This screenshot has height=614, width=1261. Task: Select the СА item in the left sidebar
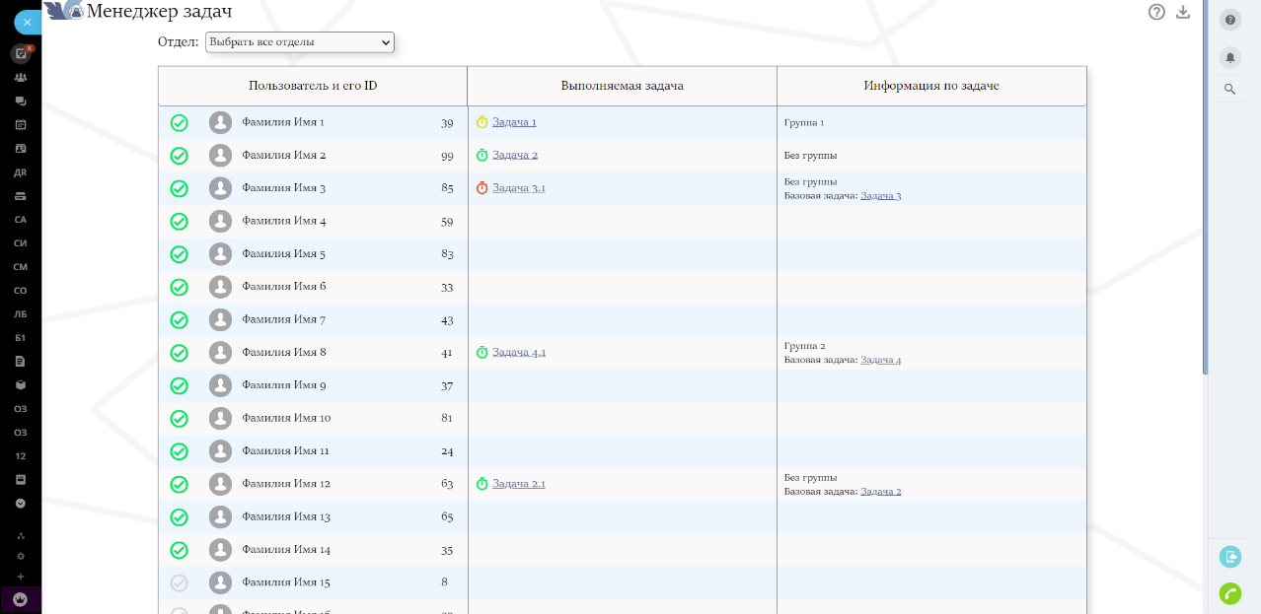(21, 219)
